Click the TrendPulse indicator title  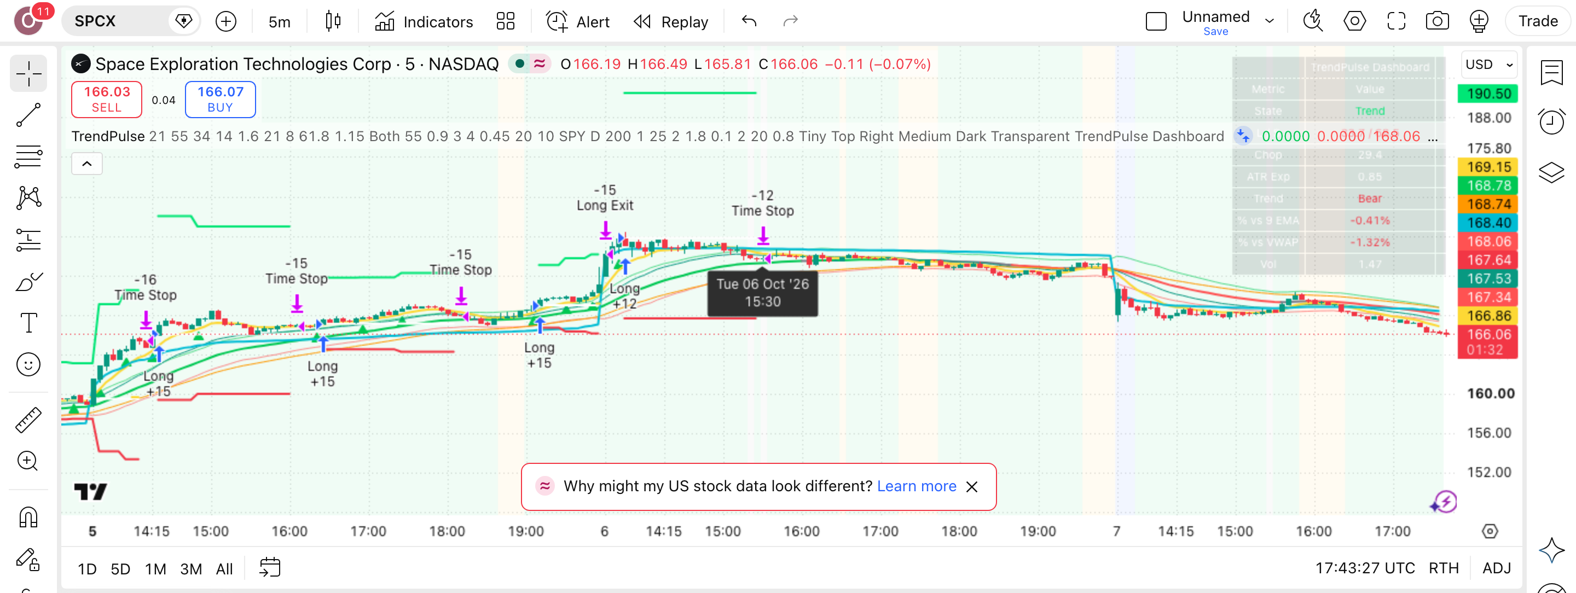(108, 136)
